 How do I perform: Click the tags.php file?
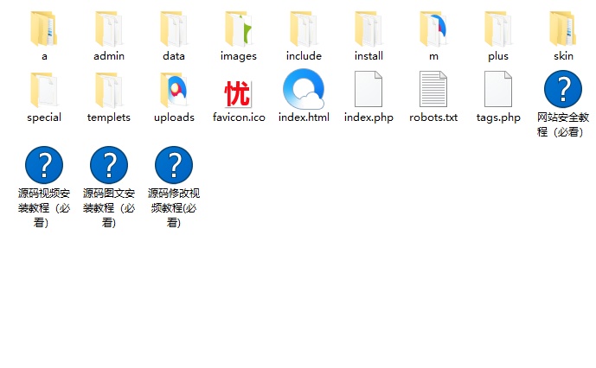498,90
